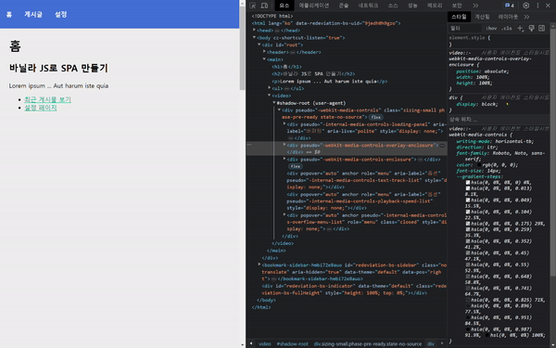Expand the ul element node
556x348 pixels.
coord(269,88)
